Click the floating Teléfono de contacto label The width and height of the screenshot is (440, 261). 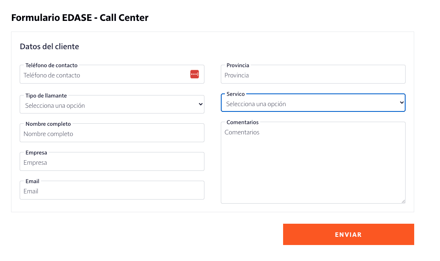52,66
